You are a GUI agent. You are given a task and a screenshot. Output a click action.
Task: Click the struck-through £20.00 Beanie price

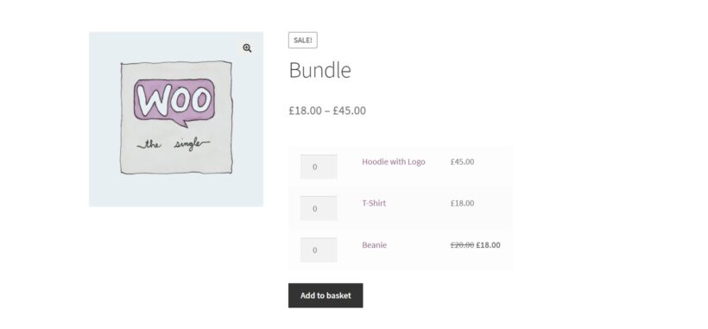tap(463, 245)
